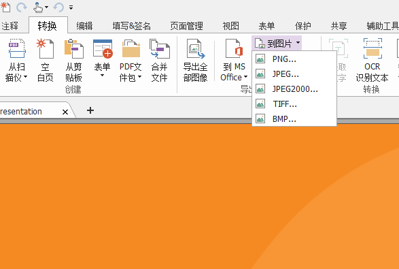Select BMP... export option

pos(294,118)
